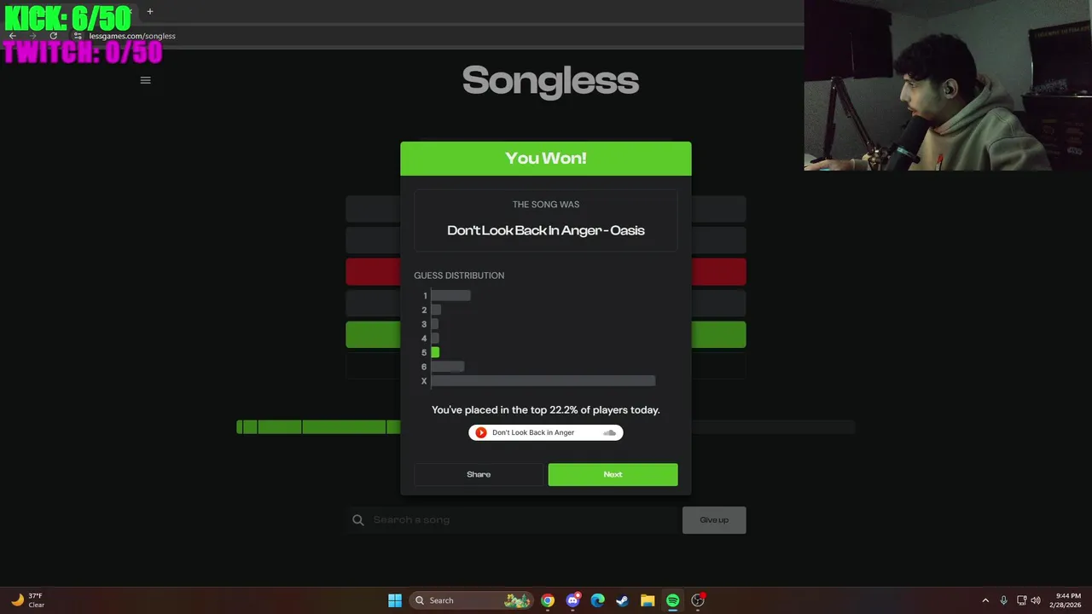Click the search magnifier icon in song field

coord(358,520)
